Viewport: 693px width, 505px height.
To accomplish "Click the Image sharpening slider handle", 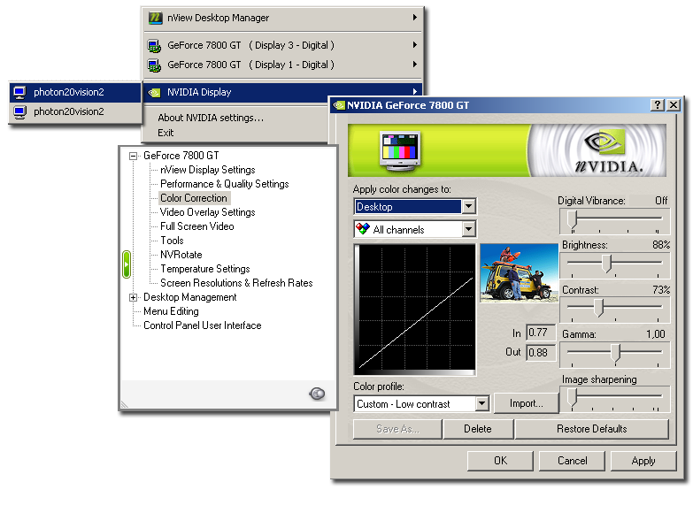I will pyautogui.click(x=573, y=397).
